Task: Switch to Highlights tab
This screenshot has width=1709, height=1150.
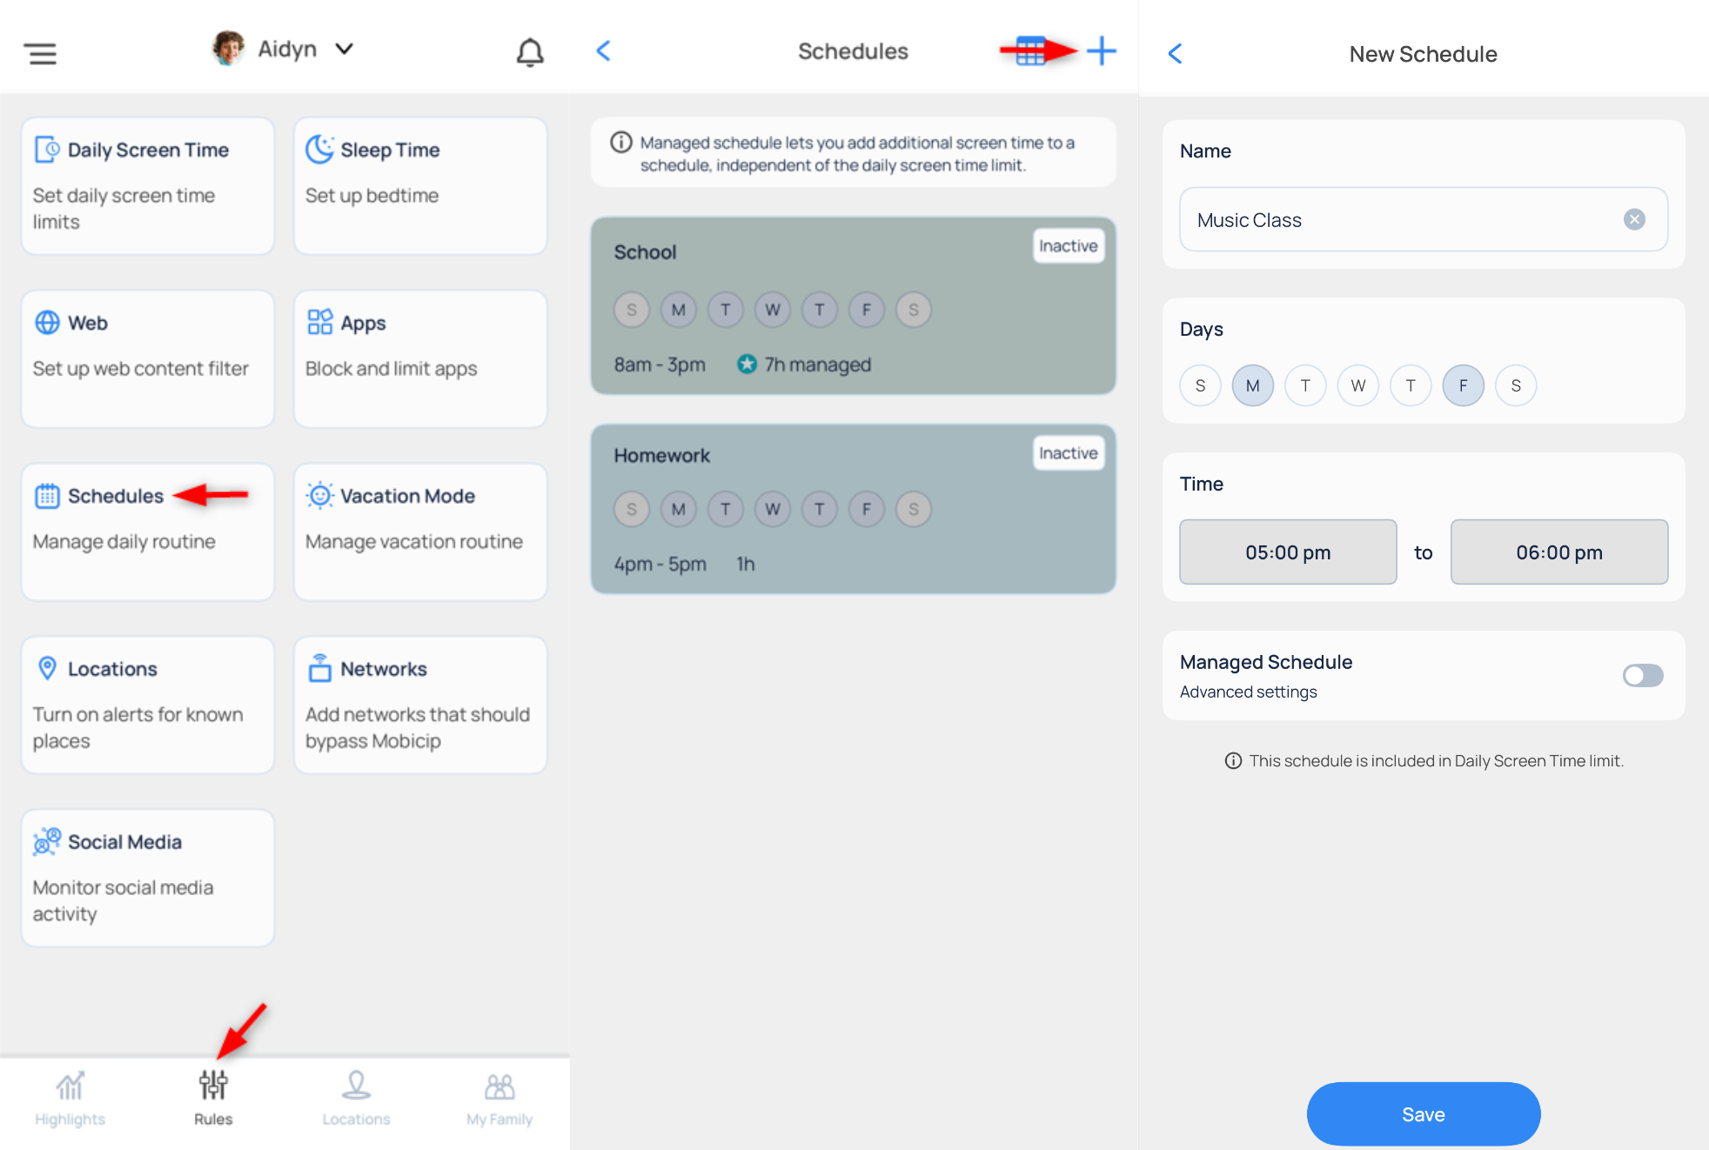Action: coord(70,1099)
